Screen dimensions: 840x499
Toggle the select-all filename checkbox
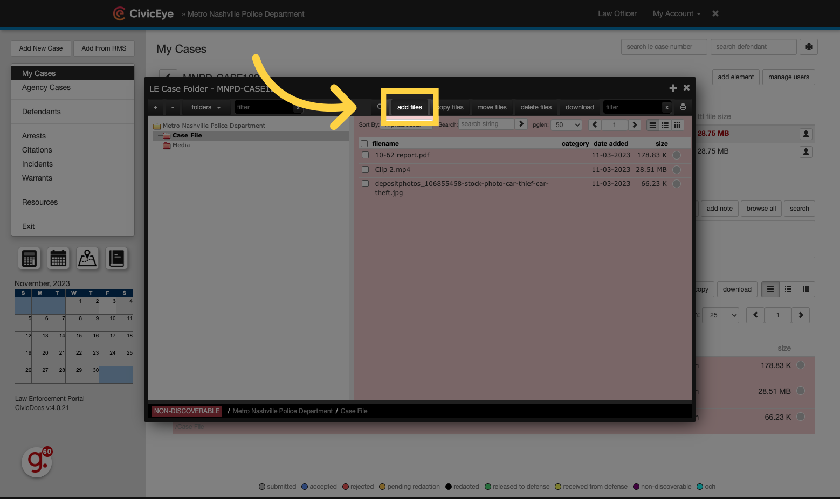point(364,144)
